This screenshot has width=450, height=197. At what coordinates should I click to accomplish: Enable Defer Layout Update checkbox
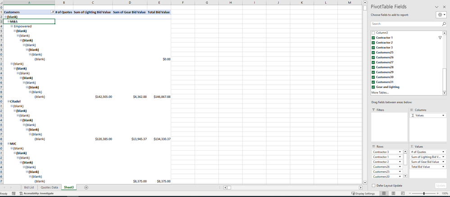tap(373, 186)
